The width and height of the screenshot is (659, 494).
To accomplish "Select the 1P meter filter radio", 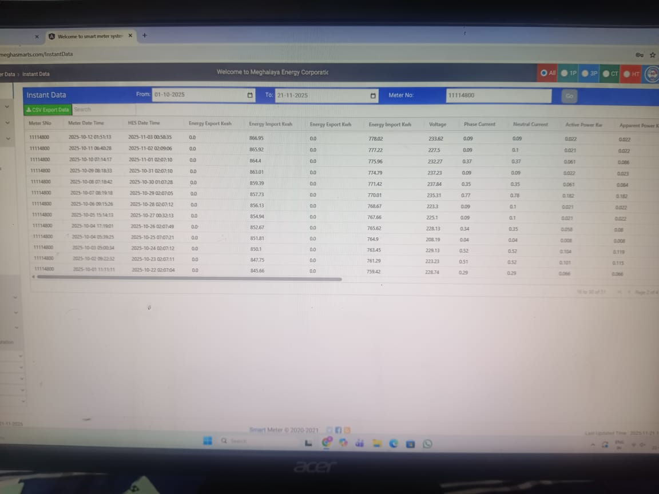I will [x=565, y=73].
